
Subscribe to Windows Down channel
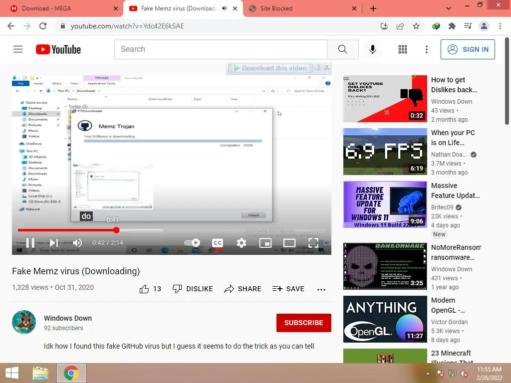pyautogui.click(x=304, y=323)
